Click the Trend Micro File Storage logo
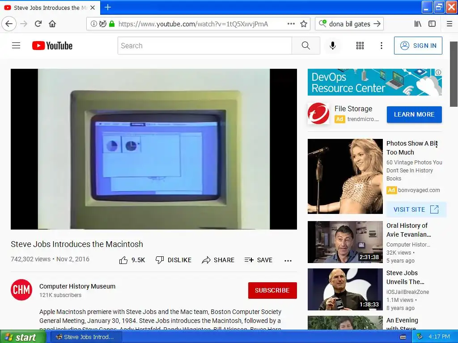Viewport: 458px width, 343px height. pos(318,113)
